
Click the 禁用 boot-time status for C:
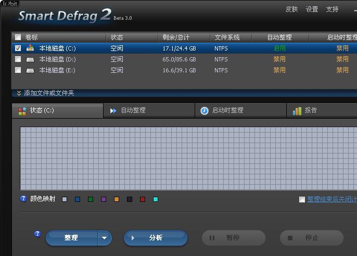(342, 48)
